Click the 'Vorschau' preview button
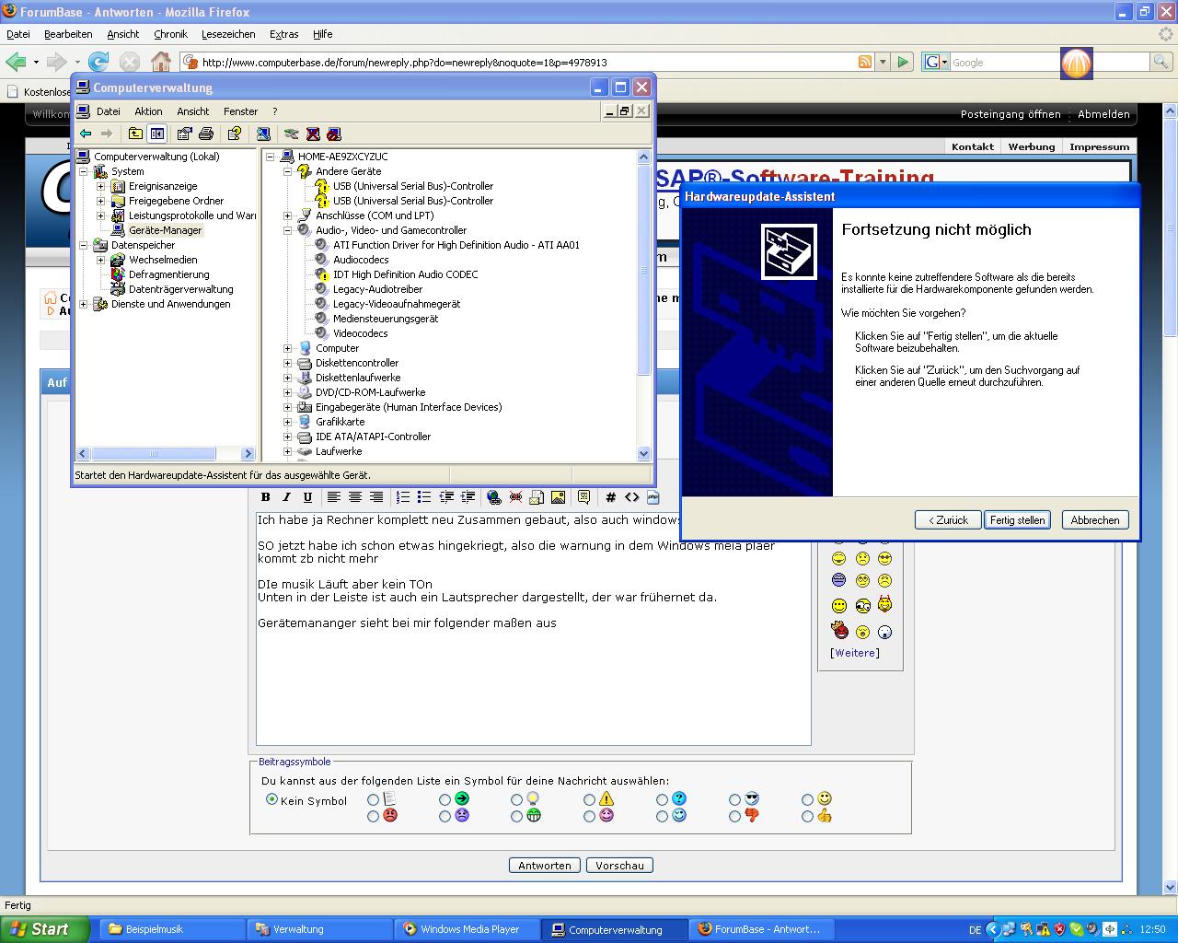The height and width of the screenshot is (943, 1178). pyautogui.click(x=619, y=866)
